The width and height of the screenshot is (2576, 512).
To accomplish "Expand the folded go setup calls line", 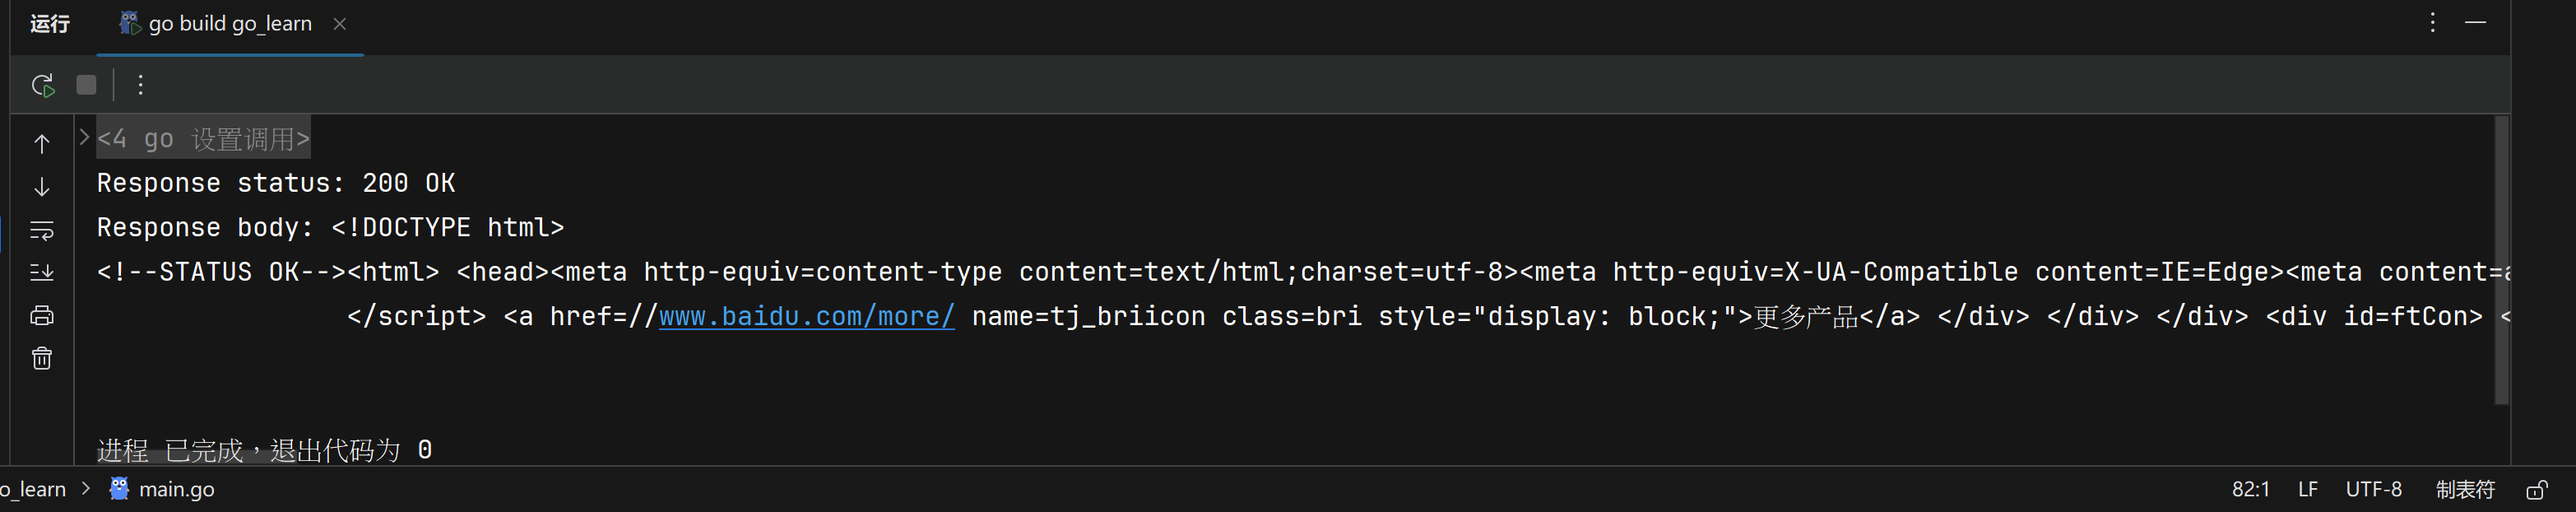I will tap(85, 138).
